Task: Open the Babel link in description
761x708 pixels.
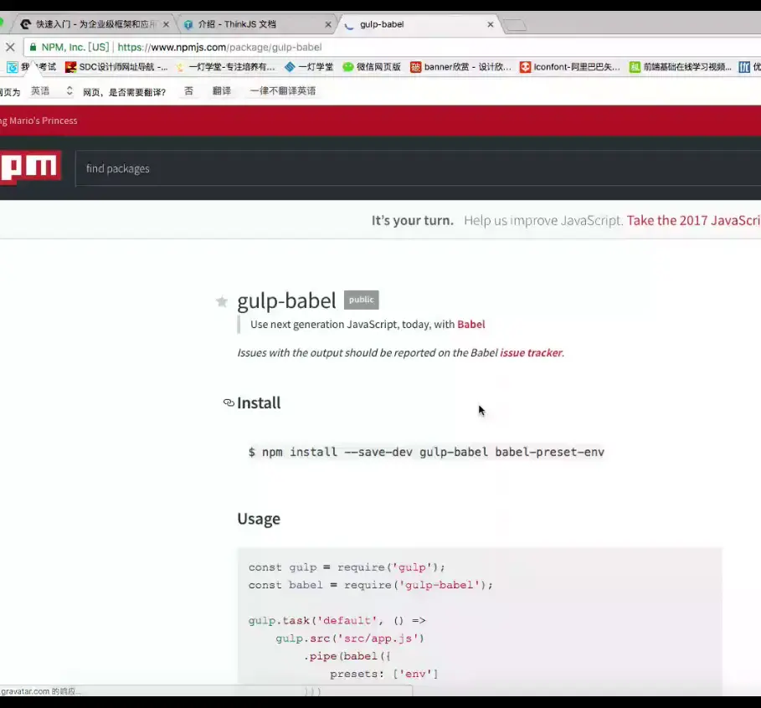Action: 470,324
